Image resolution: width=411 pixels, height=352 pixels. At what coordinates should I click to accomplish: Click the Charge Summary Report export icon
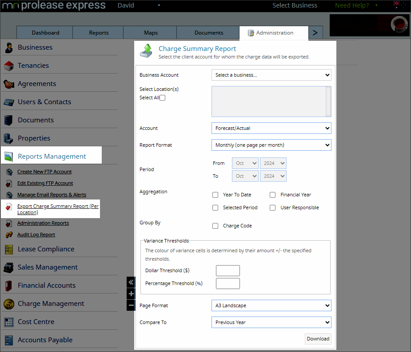(147, 51)
